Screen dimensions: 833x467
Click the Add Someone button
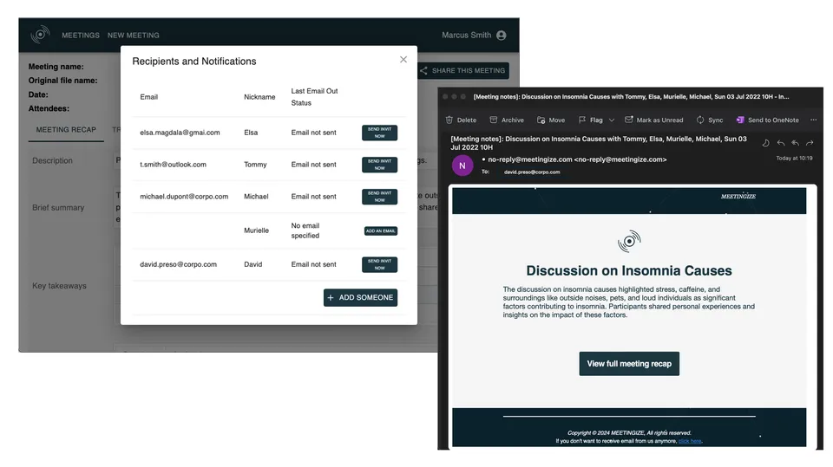(x=360, y=298)
